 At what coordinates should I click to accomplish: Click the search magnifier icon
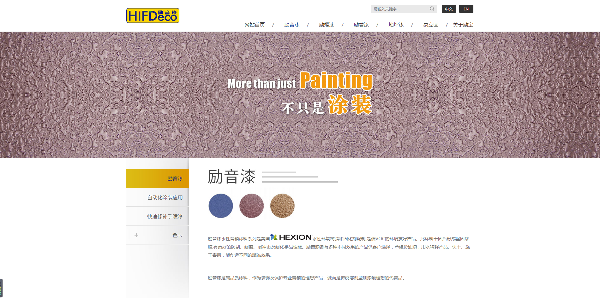tap(432, 9)
